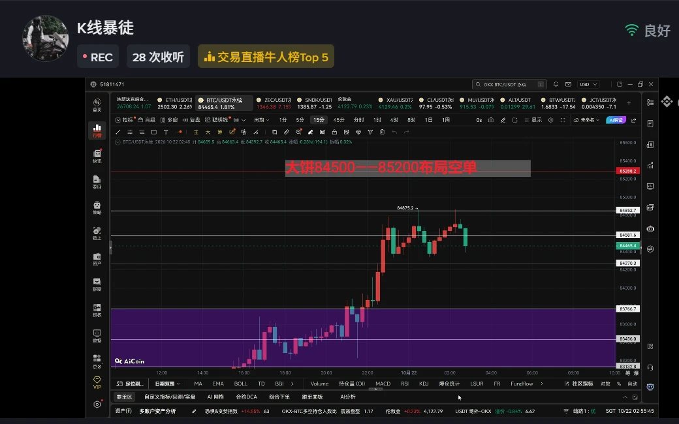Open the AI 网格 tab

pyautogui.click(x=215, y=397)
